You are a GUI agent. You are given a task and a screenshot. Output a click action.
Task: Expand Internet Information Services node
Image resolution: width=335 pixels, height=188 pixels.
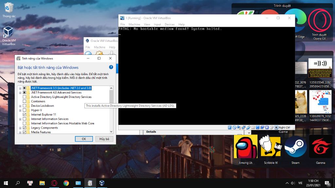[20, 119]
